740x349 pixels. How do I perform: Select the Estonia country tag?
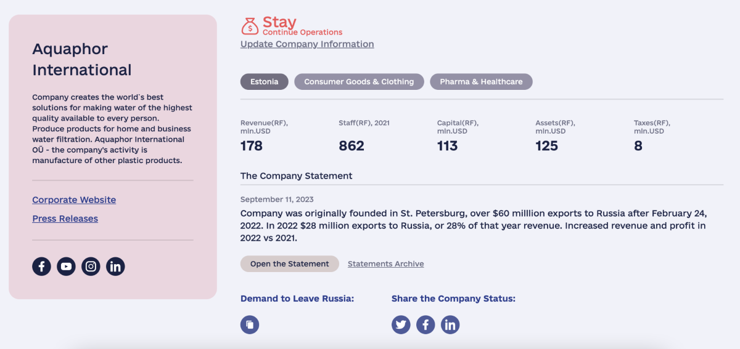(264, 82)
